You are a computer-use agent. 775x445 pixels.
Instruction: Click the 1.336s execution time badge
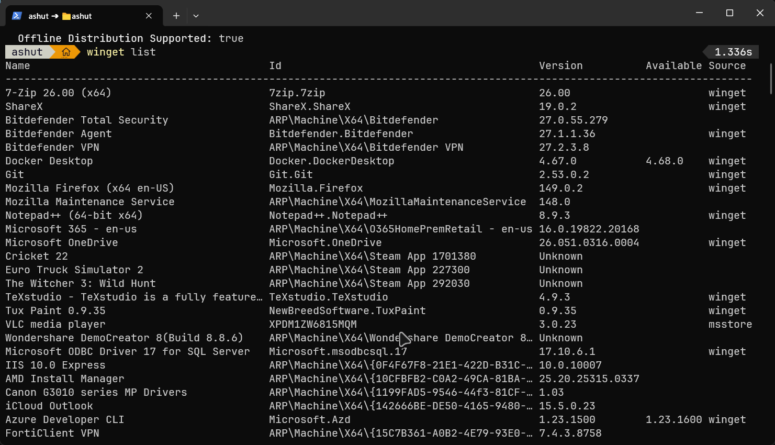(x=733, y=52)
